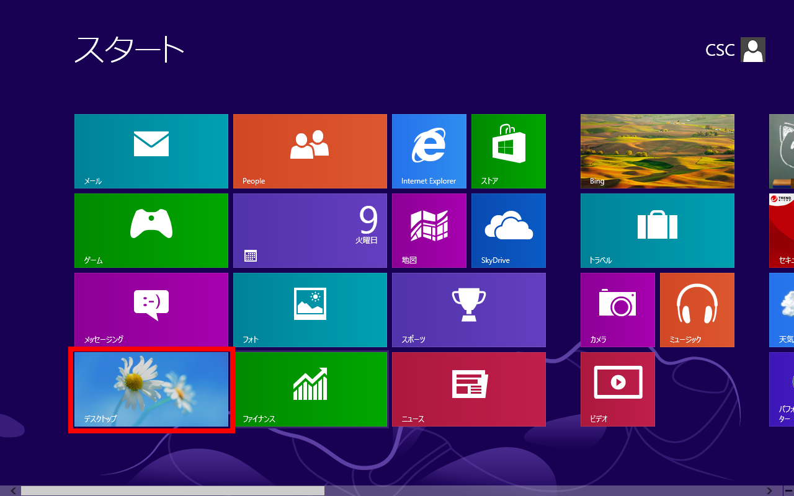Open the カメラ (Camera) tile

(x=618, y=310)
